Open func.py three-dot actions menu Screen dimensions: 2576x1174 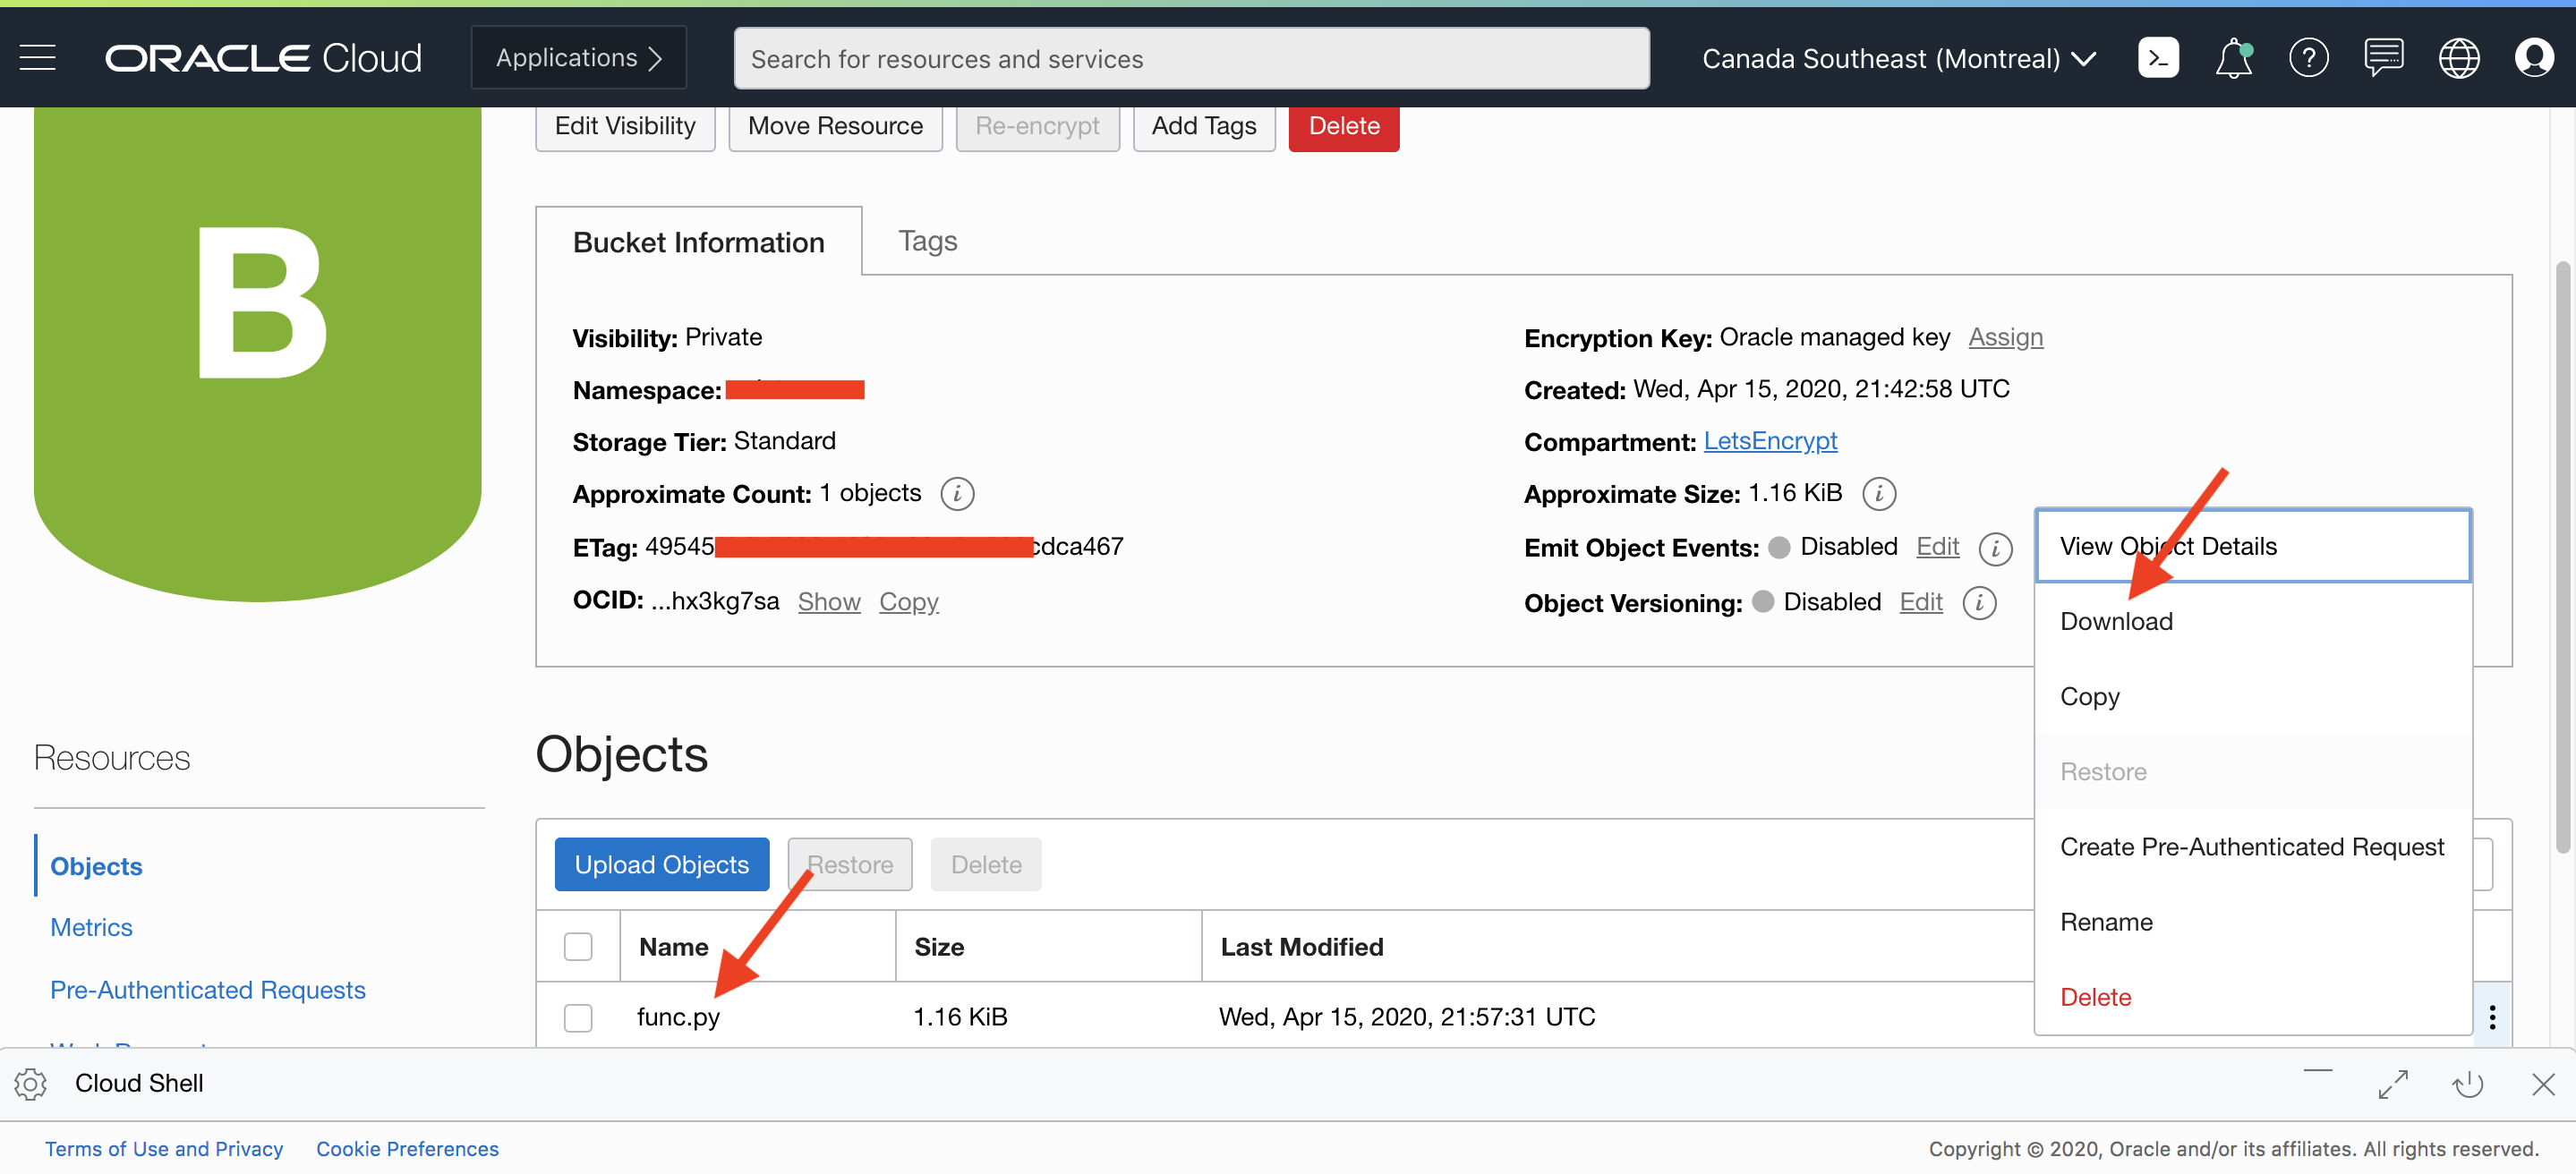click(x=2491, y=1017)
